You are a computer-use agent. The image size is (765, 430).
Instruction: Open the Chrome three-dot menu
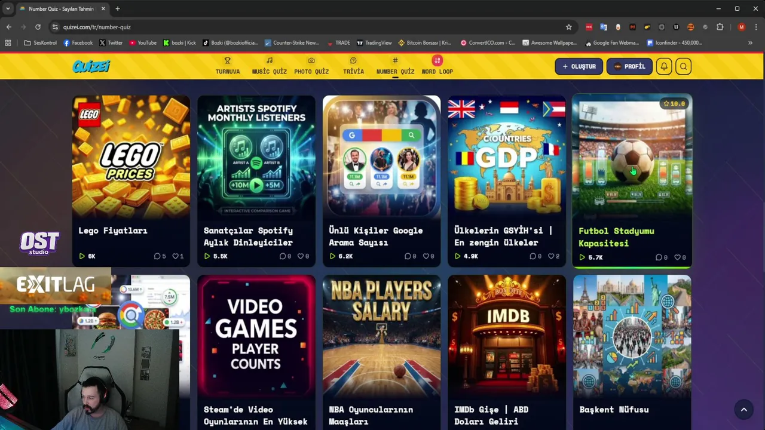(755, 27)
